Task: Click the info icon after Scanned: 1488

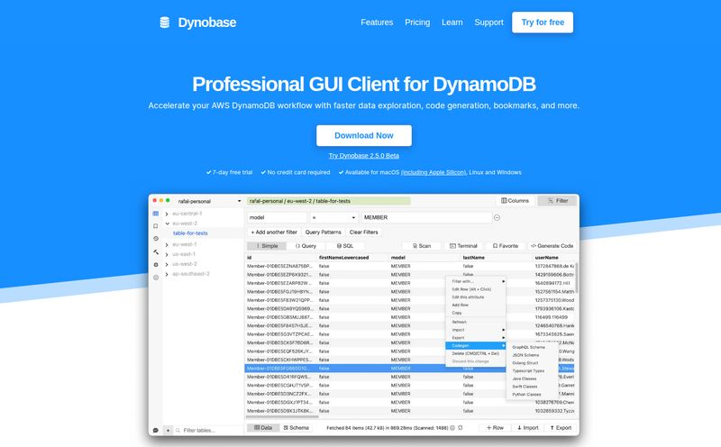Action: [x=452, y=428]
